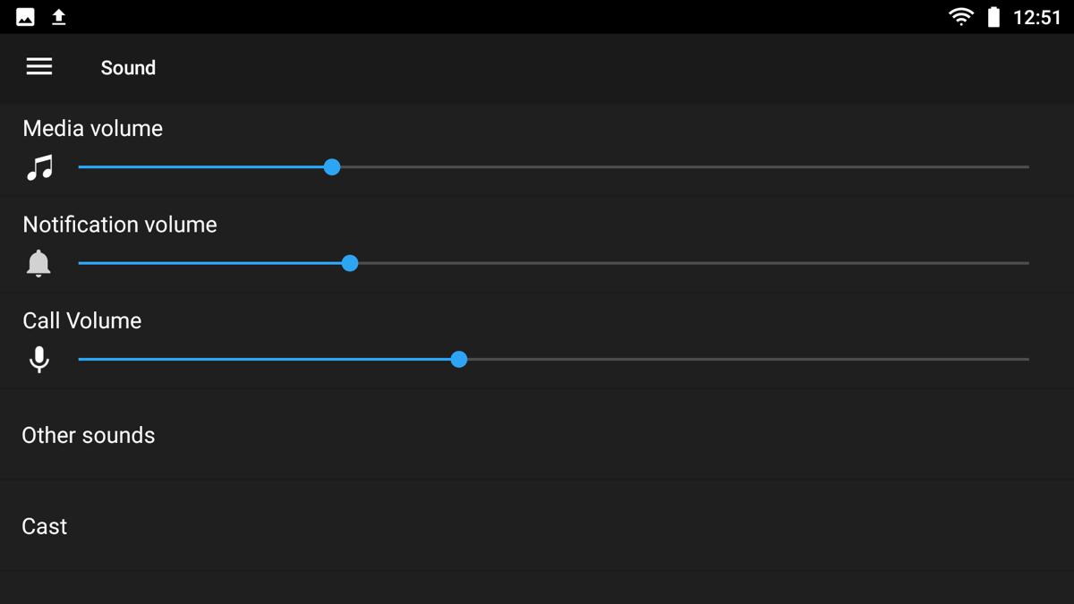Click the music note media icon

39,167
